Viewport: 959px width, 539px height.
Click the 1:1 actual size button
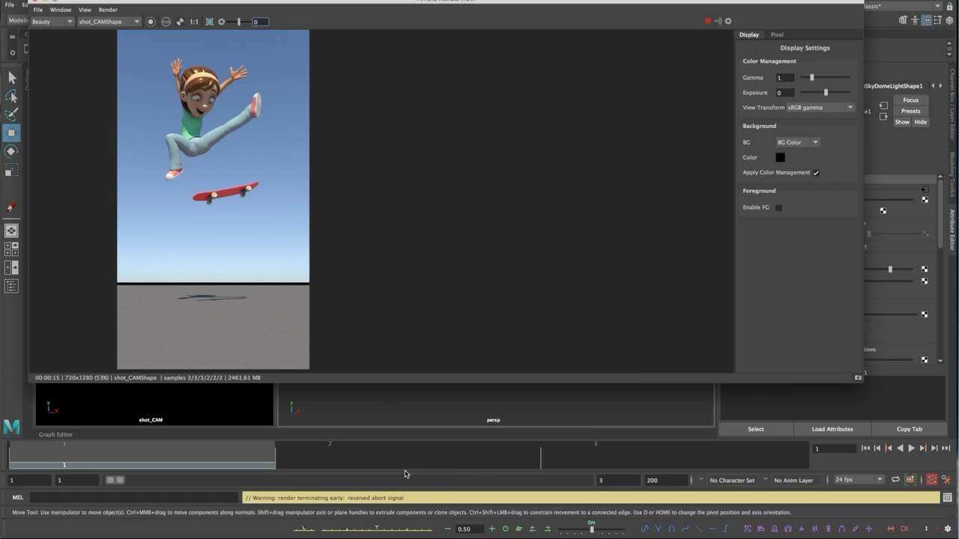click(x=194, y=22)
